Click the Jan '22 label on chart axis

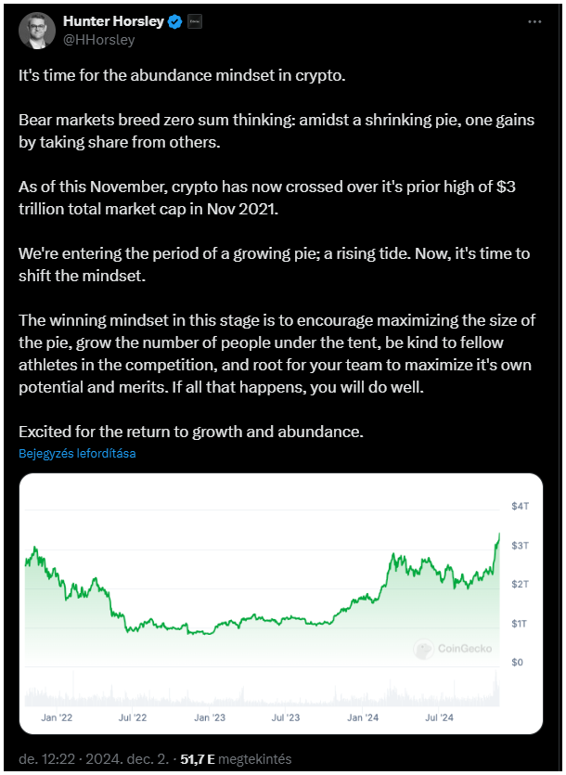pyautogui.click(x=57, y=717)
